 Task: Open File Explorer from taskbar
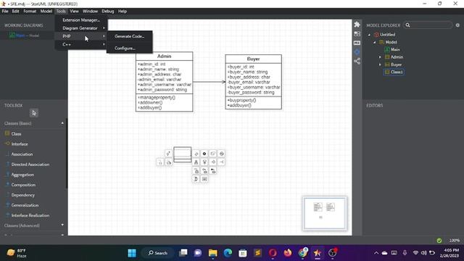coord(212,253)
